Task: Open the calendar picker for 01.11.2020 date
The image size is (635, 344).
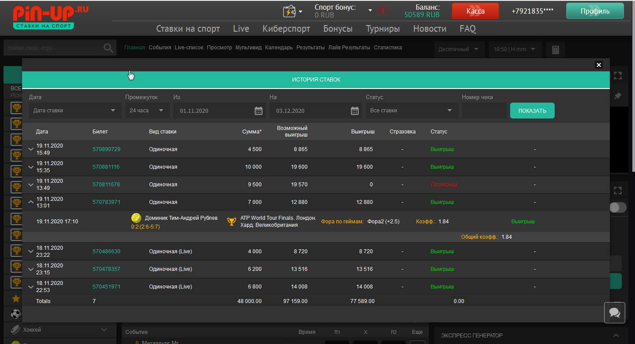Action: [259, 111]
